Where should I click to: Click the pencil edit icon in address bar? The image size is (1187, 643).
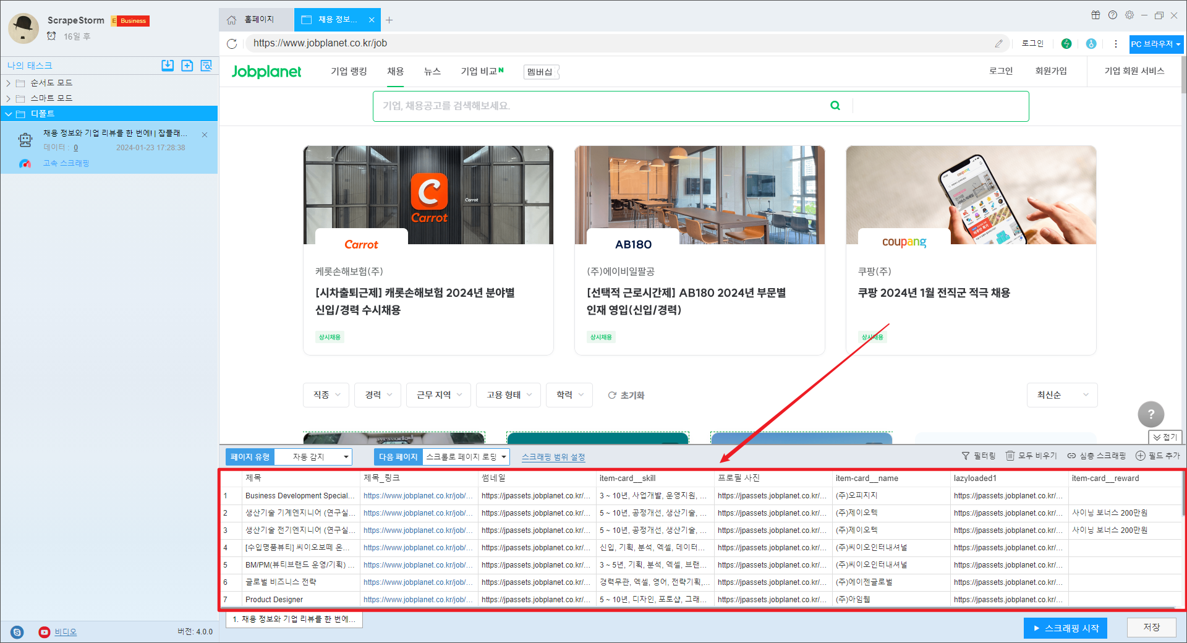tap(998, 43)
